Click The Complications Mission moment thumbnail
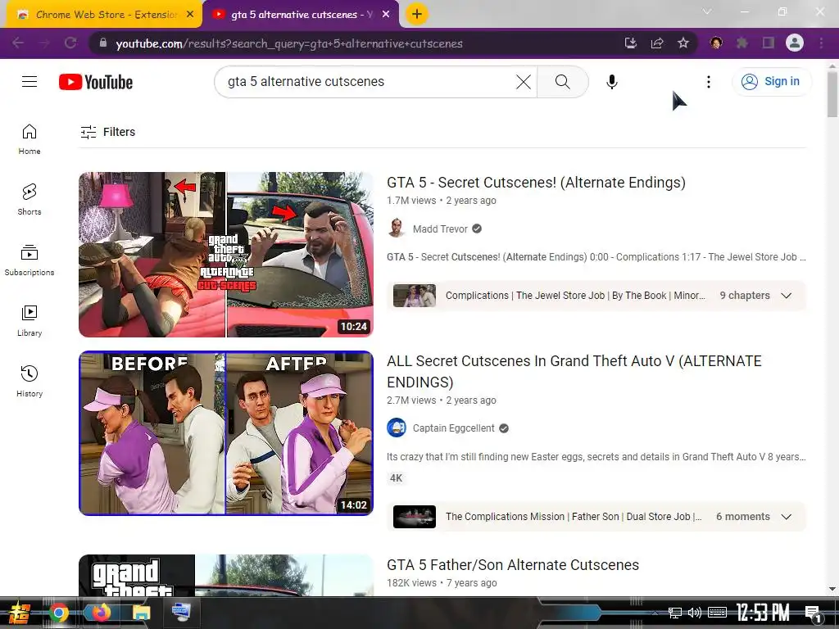 point(414,517)
